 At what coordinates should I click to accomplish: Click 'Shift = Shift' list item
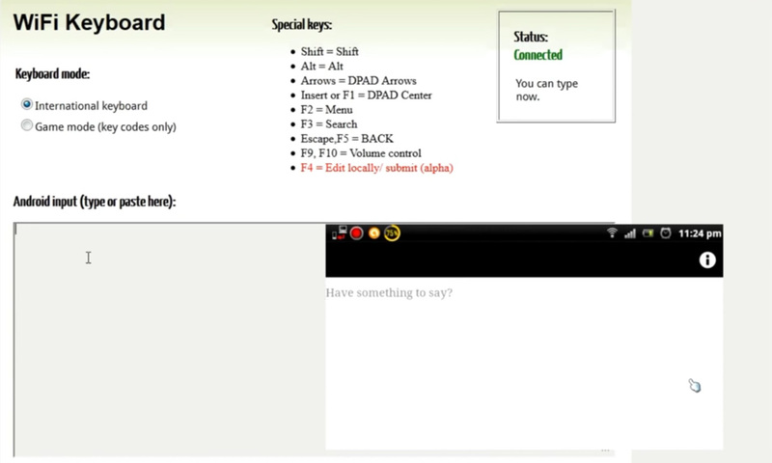pyautogui.click(x=329, y=52)
